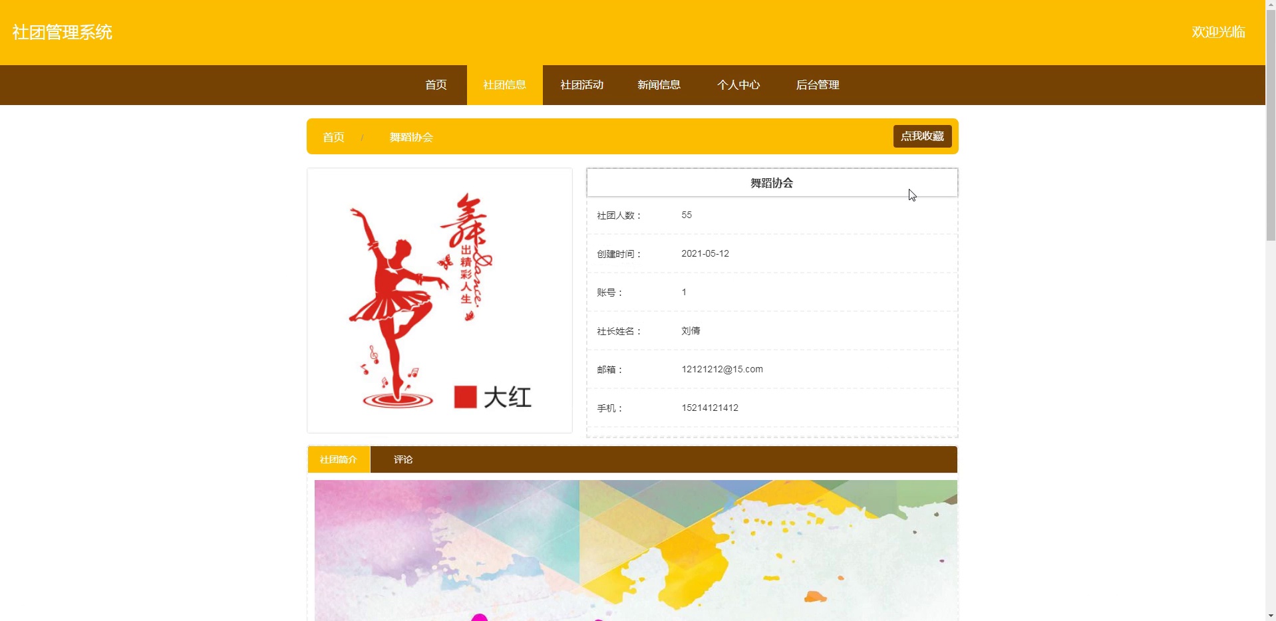Click the vertical page scrollbar thumb
This screenshot has width=1276, height=621.
[x=1271, y=126]
